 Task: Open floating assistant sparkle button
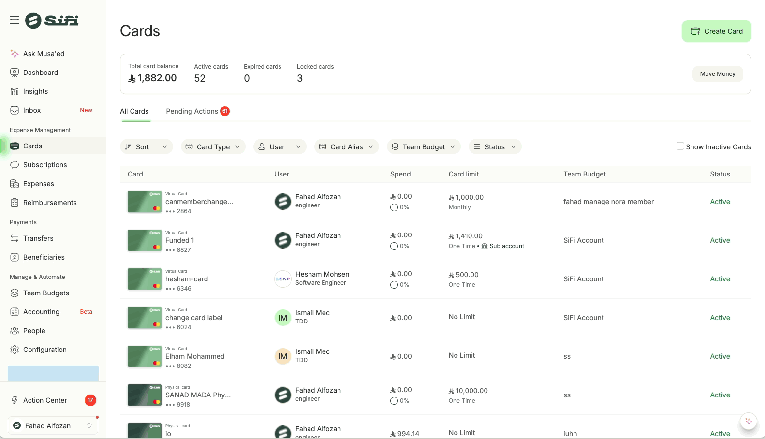(x=748, y=421)
